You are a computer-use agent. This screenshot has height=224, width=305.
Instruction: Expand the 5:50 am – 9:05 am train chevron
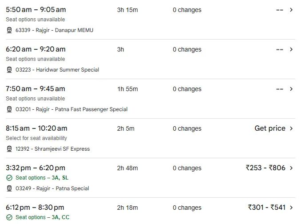click(291, 10)
